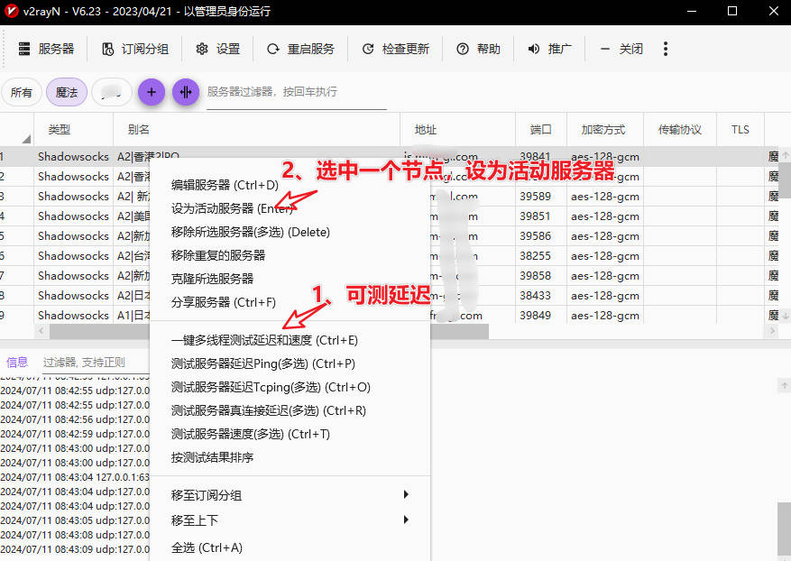Minimize the v2rayN window

(692, 11)
